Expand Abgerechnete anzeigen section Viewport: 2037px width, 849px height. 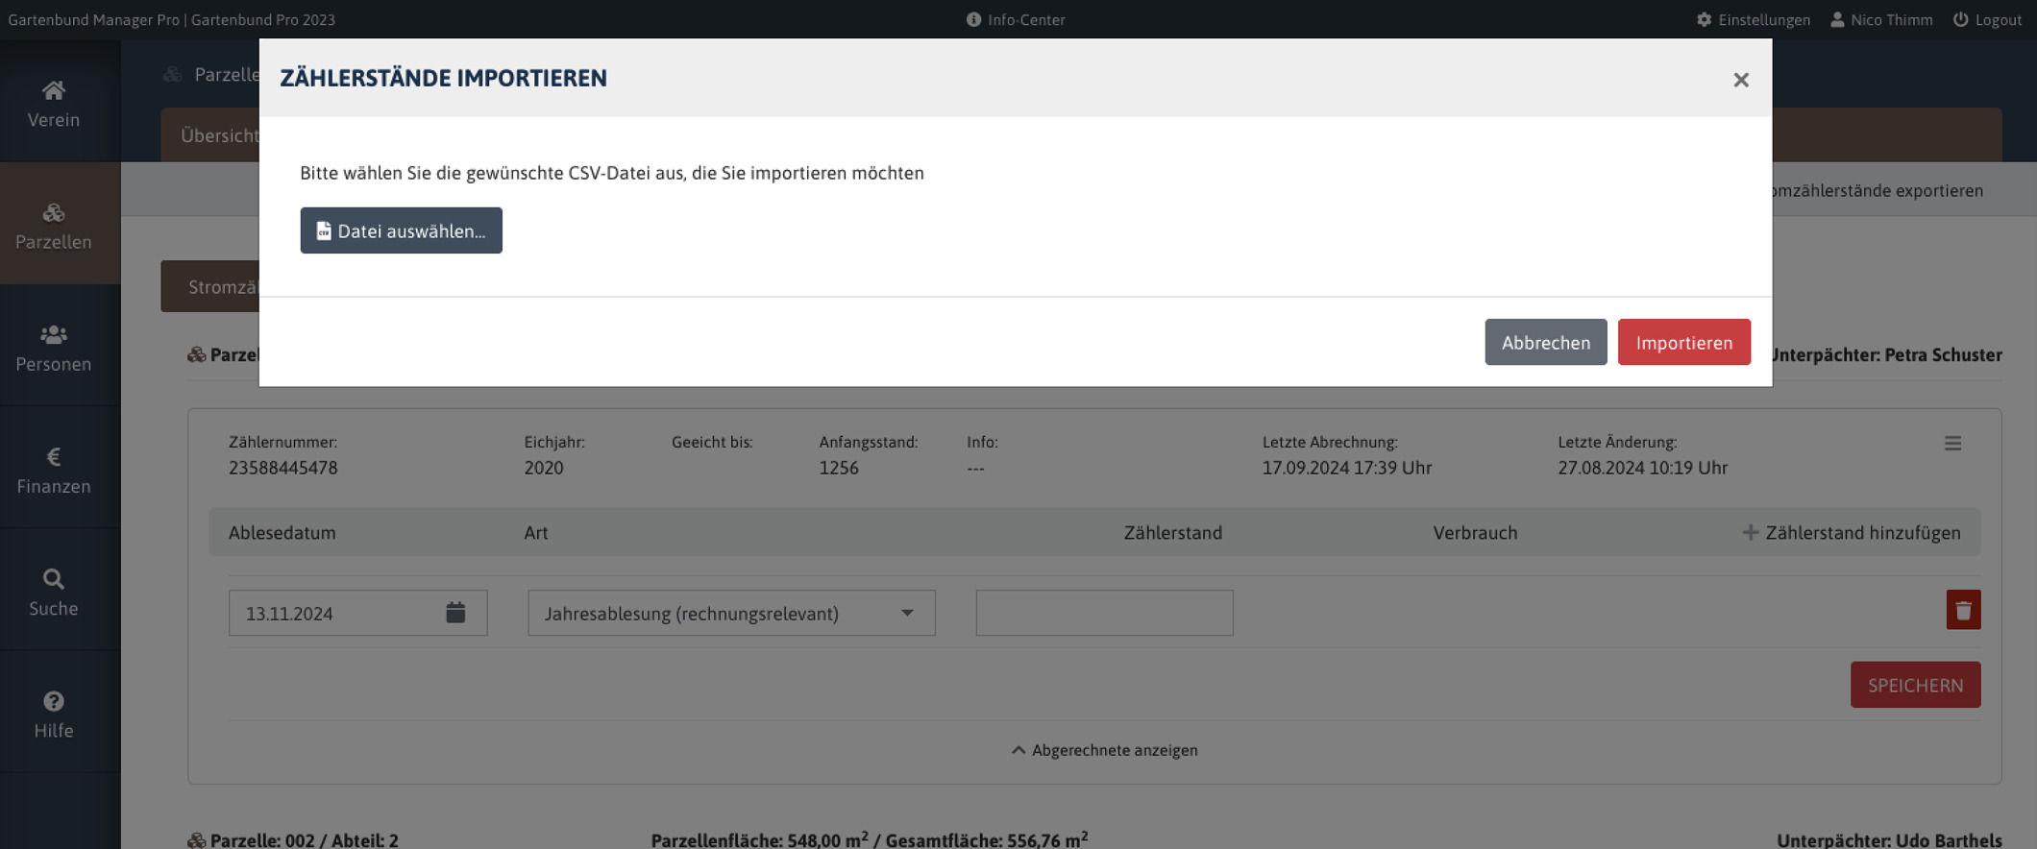tap(1104, 750)
